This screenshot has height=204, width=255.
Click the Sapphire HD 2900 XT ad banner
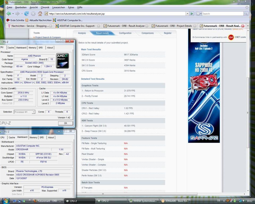click(x=204, y=92)
